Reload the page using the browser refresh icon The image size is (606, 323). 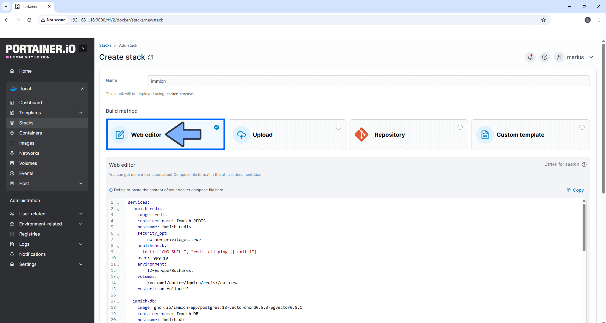click(29, 20)
